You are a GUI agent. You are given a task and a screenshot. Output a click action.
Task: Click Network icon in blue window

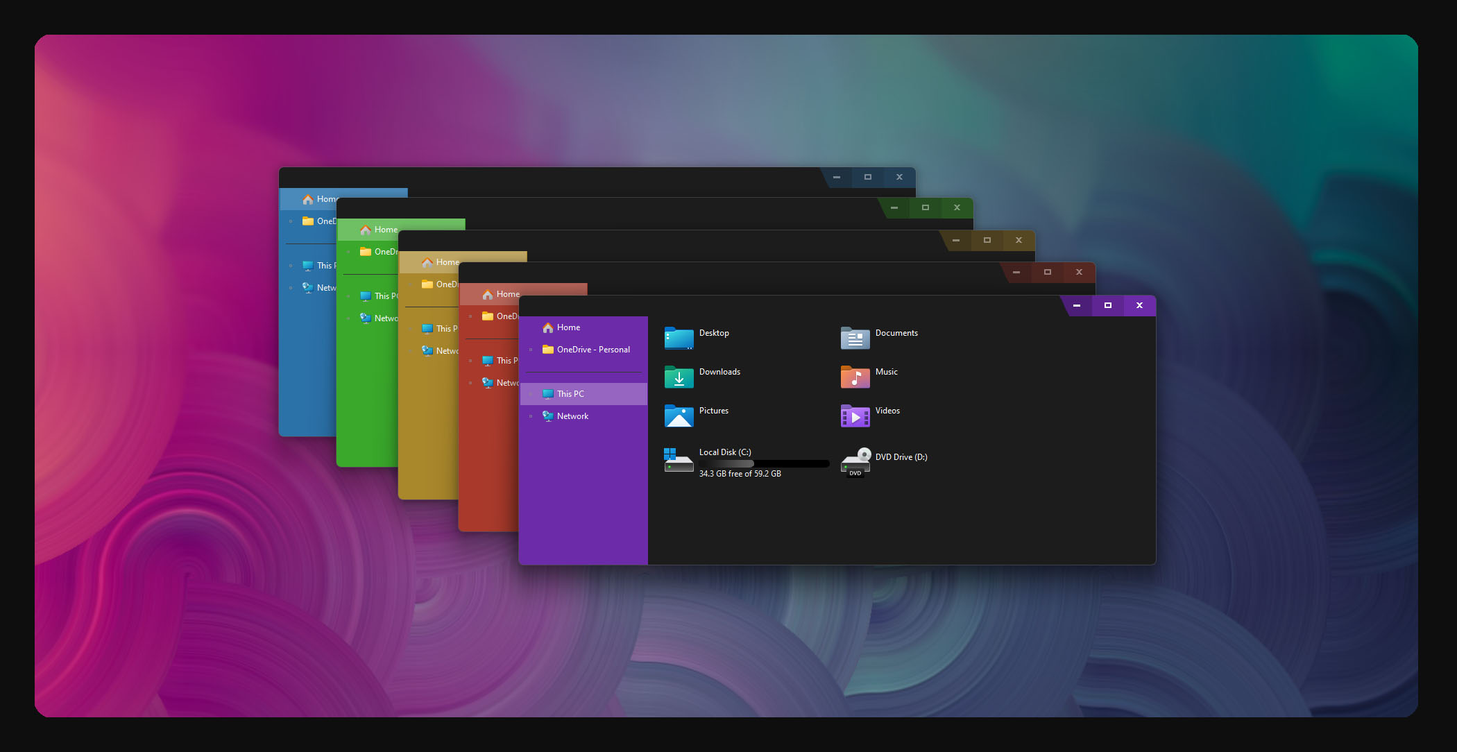coord(308,288)
